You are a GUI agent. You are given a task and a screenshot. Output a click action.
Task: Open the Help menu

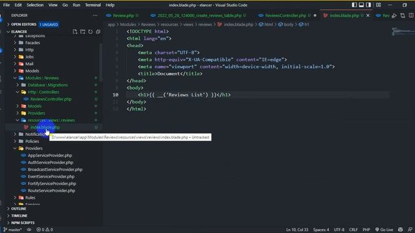[x=110, y=5]
